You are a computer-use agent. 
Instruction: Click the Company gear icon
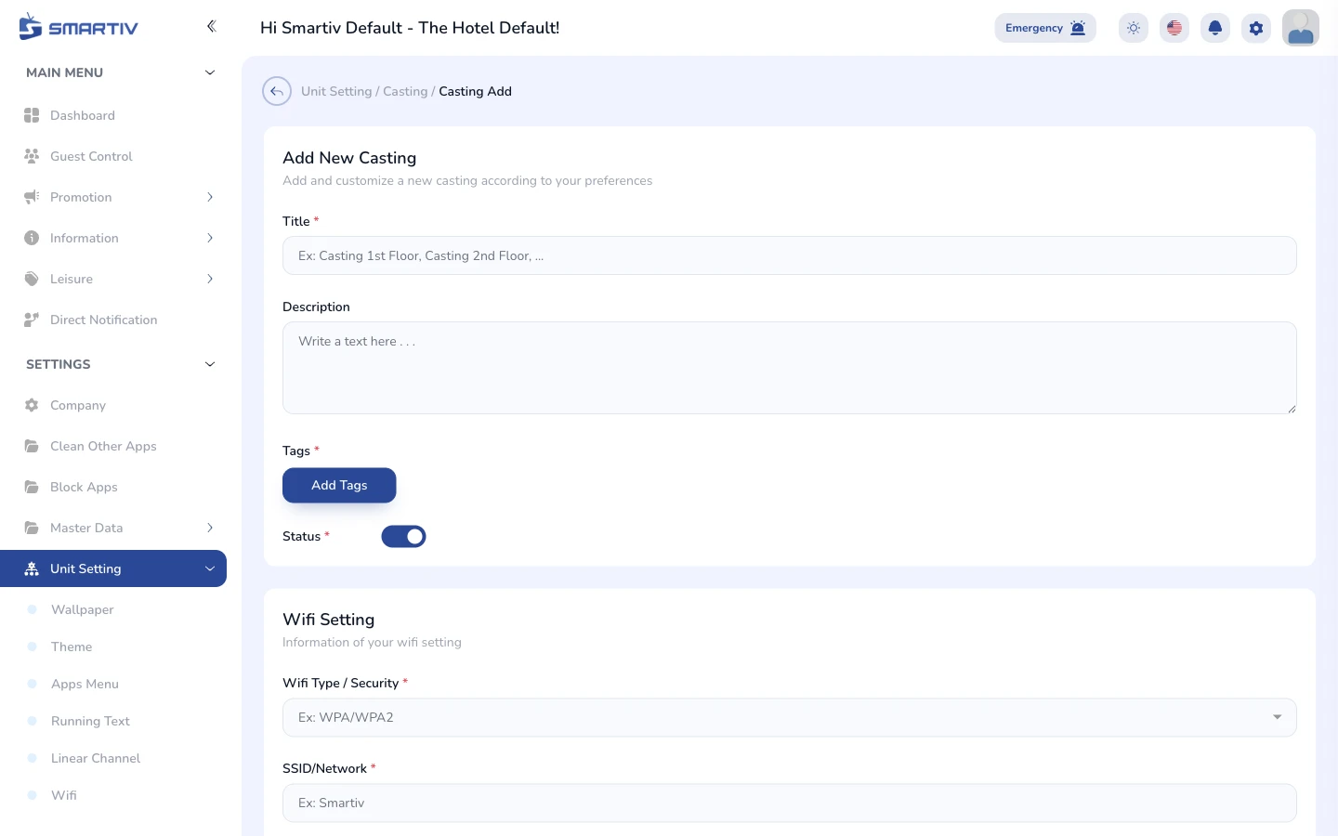click(32, 405)
